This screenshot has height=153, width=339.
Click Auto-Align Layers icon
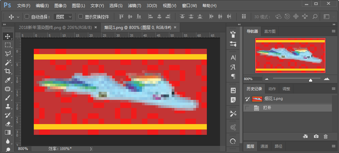(x=244, y=16)
